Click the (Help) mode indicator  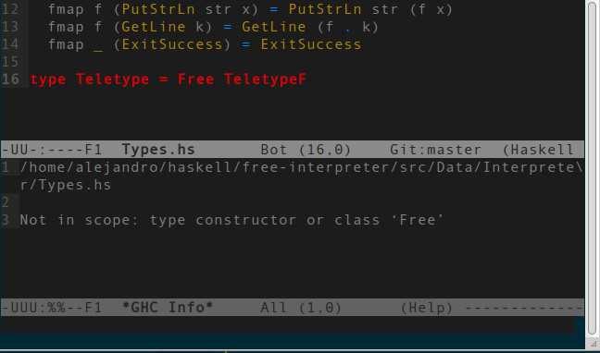pyautogui.click(x=427, y=307)
